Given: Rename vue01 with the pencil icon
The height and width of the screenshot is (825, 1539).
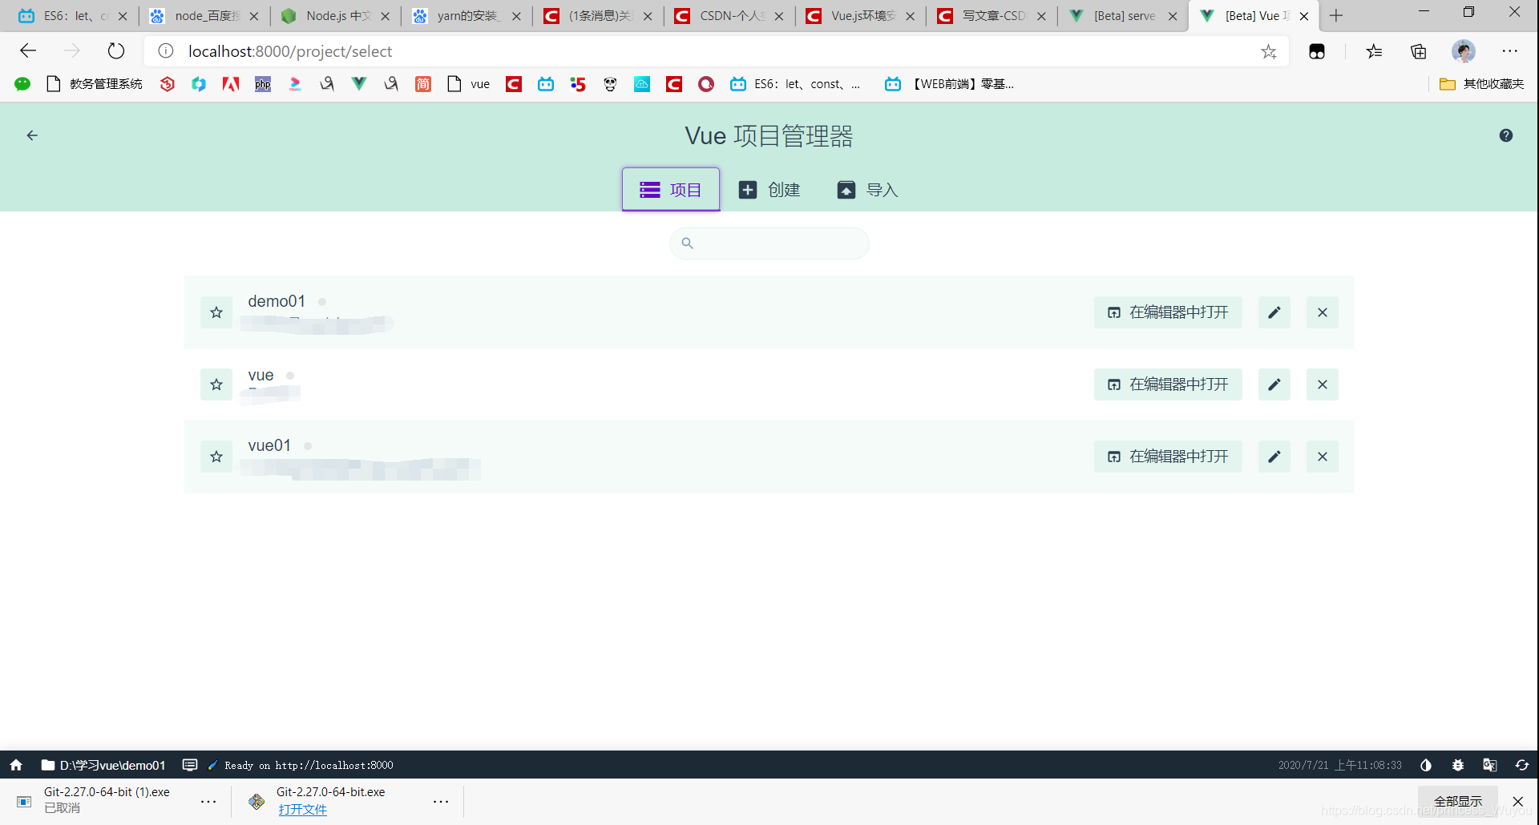Looking at the screenshot, I should click(x=1274, y=457).
